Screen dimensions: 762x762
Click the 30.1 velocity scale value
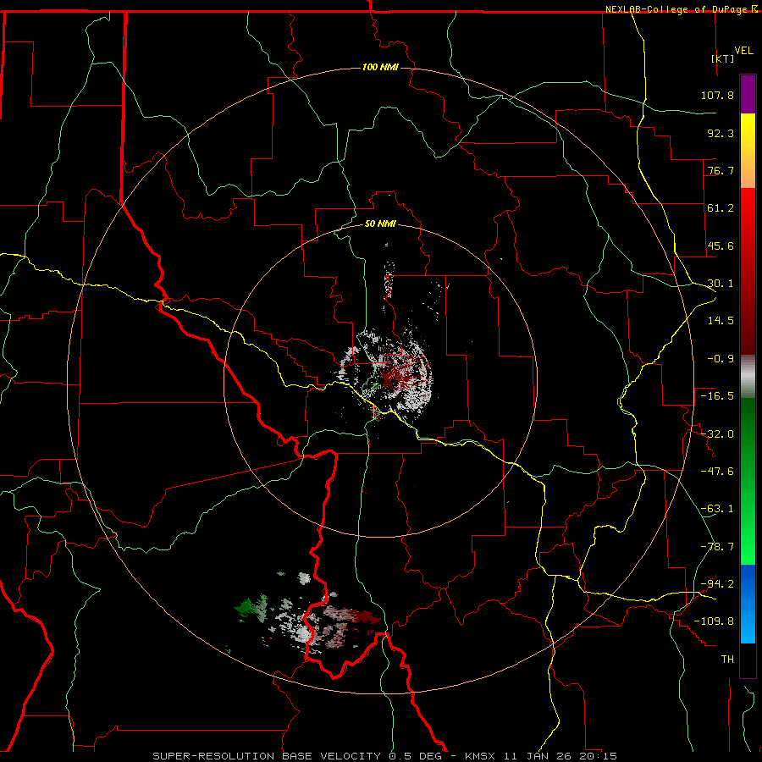pos(721,284)
